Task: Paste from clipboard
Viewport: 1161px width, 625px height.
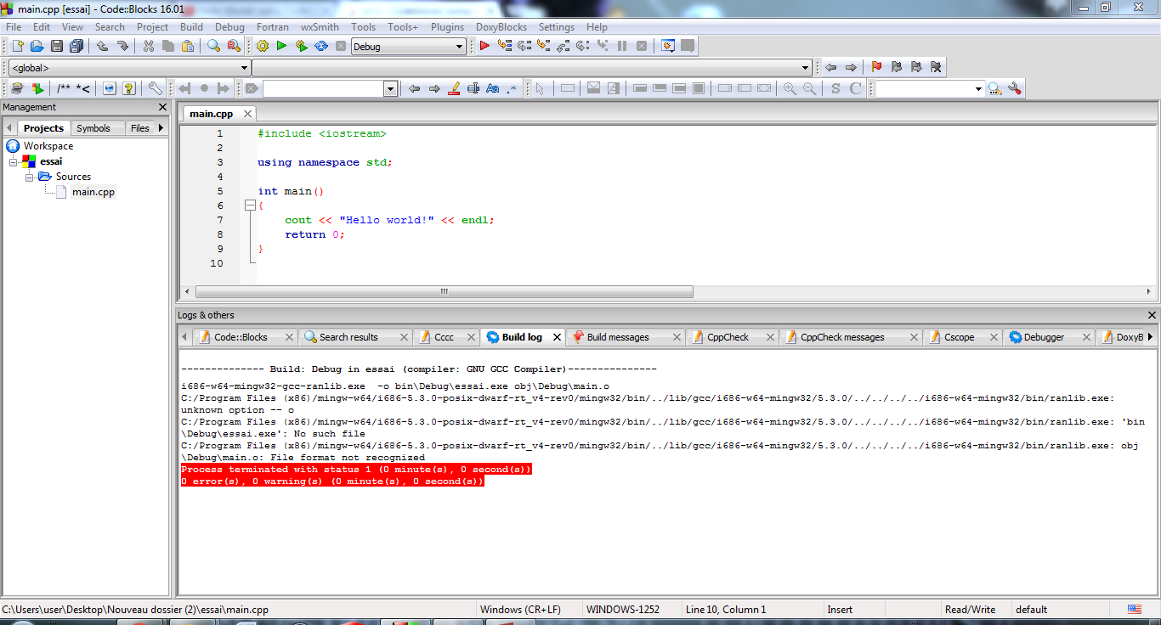Action: 188,46
